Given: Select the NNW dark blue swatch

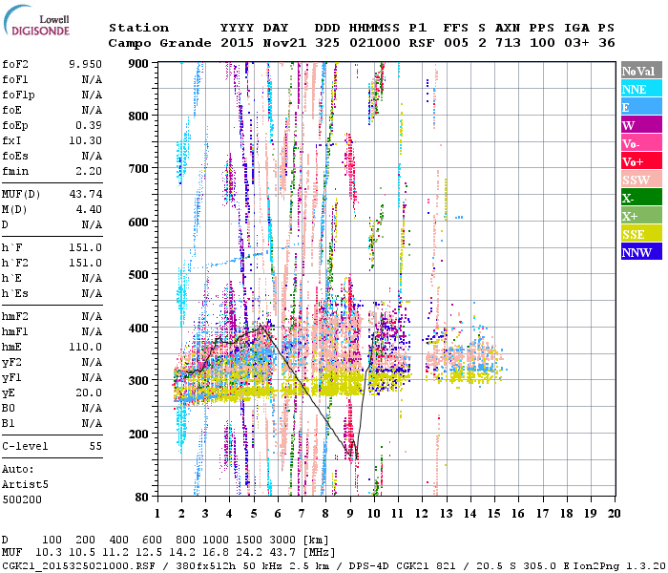Looking at the screenshot, I should [641, 252].
